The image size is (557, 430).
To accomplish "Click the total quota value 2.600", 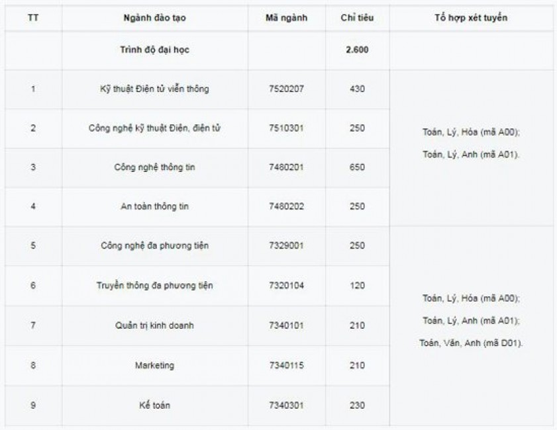I will 357,50.
